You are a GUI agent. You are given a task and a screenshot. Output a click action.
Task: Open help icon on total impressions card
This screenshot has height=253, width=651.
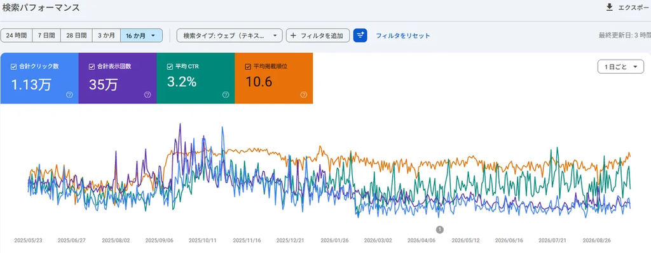click(147, 95)
